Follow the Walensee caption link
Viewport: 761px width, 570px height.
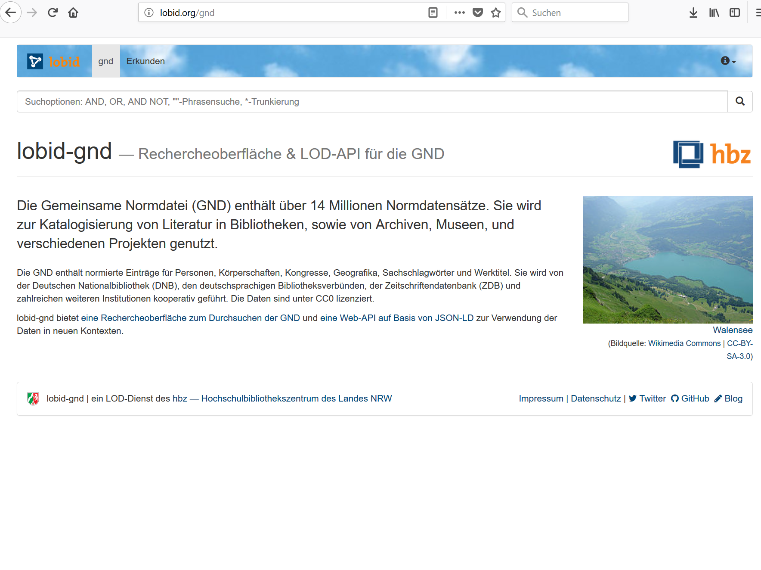point(733,330)
